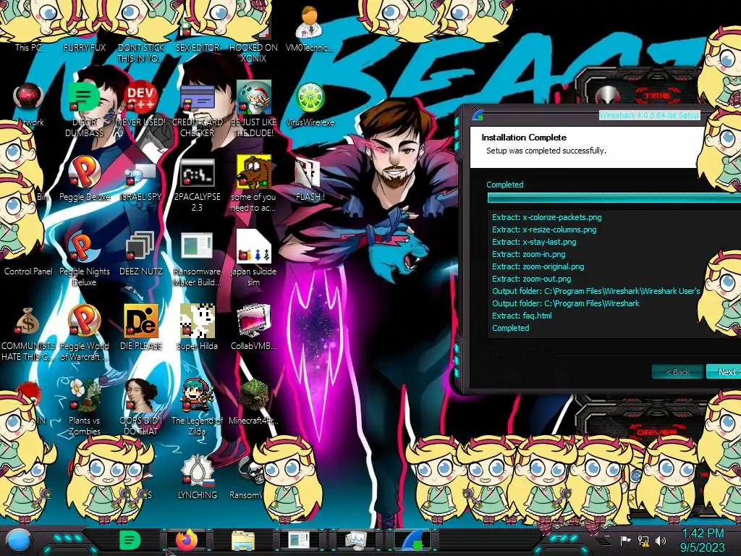
Task: Select log line Extract: faq.html
Action: coord(522,316)
